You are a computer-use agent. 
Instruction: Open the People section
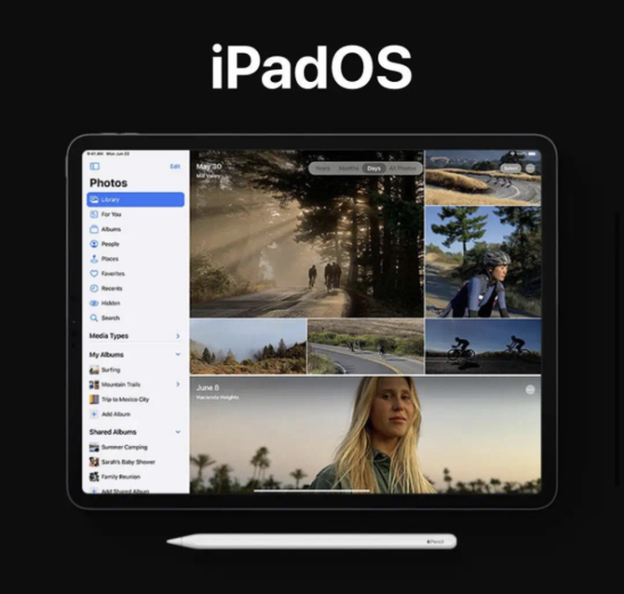pyautogui.click(x=135, y=244)
